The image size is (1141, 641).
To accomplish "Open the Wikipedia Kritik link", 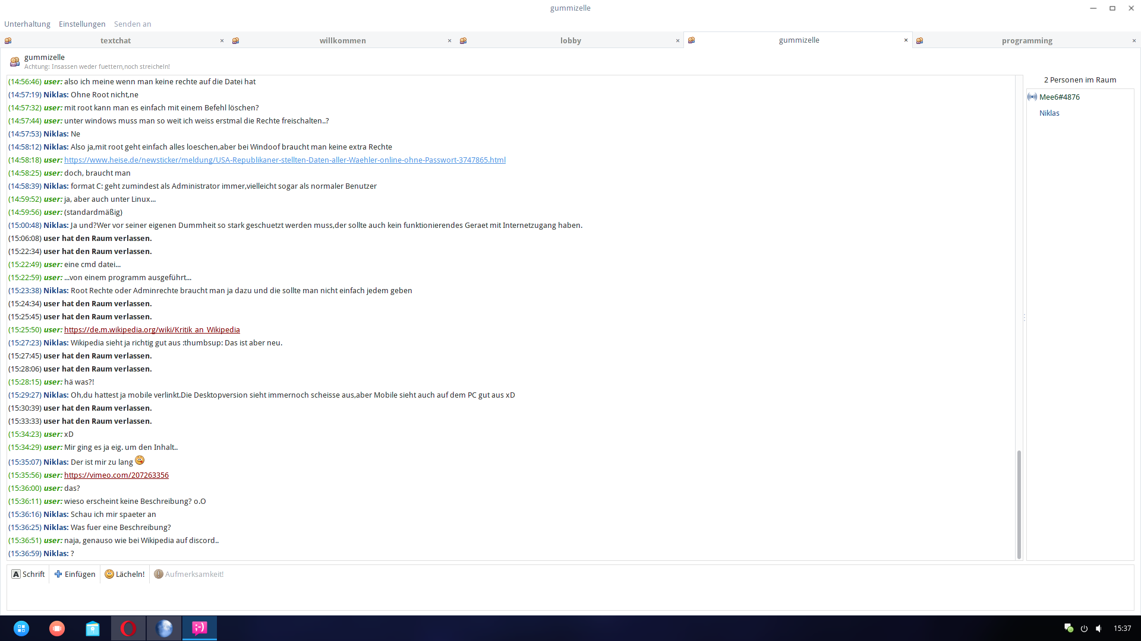I will point(152,329).
